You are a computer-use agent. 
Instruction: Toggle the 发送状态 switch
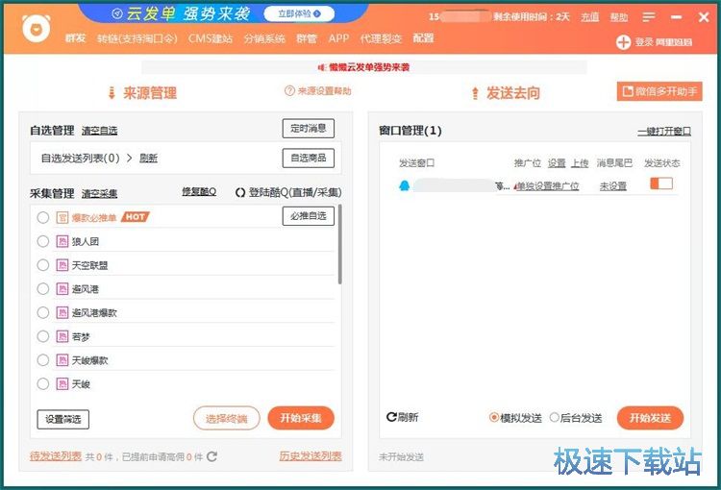coord(661,184)
